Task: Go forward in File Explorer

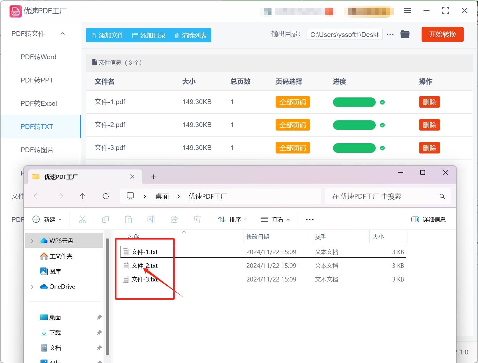Action: [60, 196]
